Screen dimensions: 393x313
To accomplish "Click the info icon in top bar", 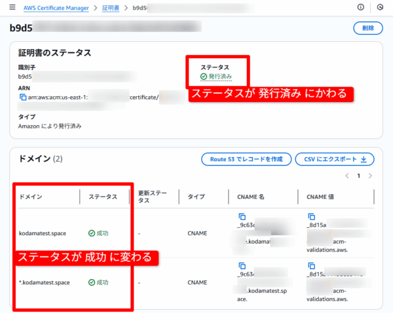I will (360, 7).
